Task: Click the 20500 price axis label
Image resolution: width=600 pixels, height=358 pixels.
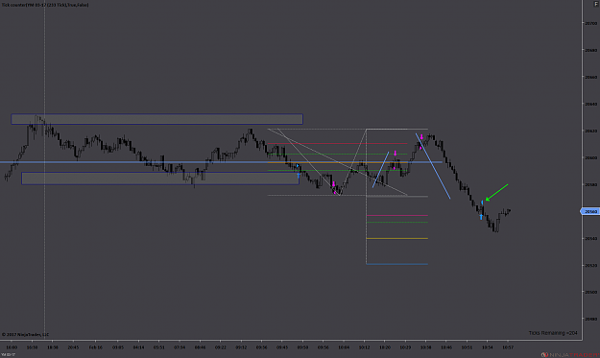Action: click(x=590, y=292)
